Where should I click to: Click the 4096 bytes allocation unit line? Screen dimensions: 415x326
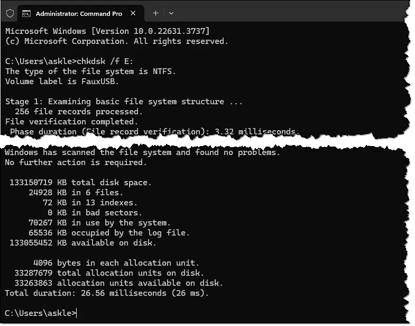point(116,263)
